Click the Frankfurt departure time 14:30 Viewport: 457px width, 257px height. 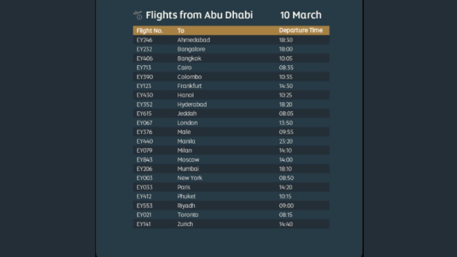(x=286, y=86)
